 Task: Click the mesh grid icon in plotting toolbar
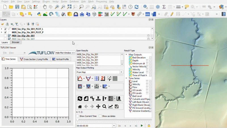pos(115,78)
